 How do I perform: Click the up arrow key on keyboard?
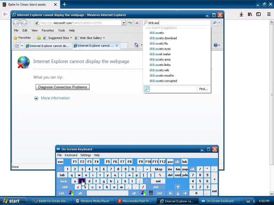[x=178, y=187]
